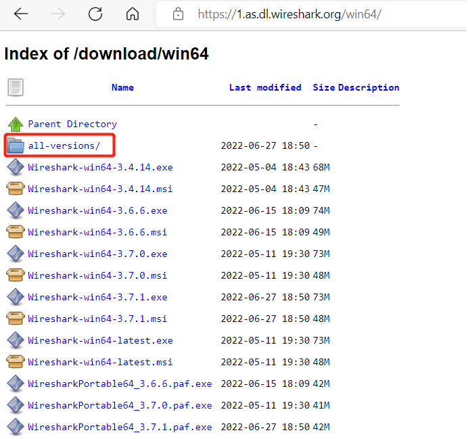Download WiresharkPortable64_3.7.0.paf.exe
Image resolution: width=468 pixels, height=439 pixels.
click(120, 405)
